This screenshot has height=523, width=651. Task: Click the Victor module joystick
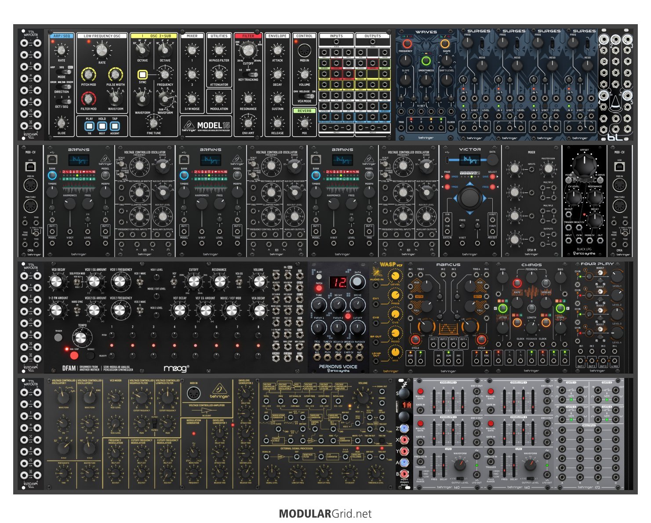[x=470, y=199]
